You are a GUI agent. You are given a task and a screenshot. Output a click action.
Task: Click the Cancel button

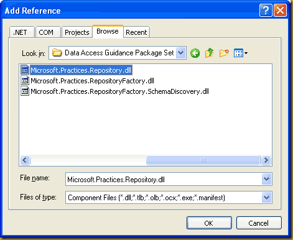pyautogui.click(x=259, y=223)
